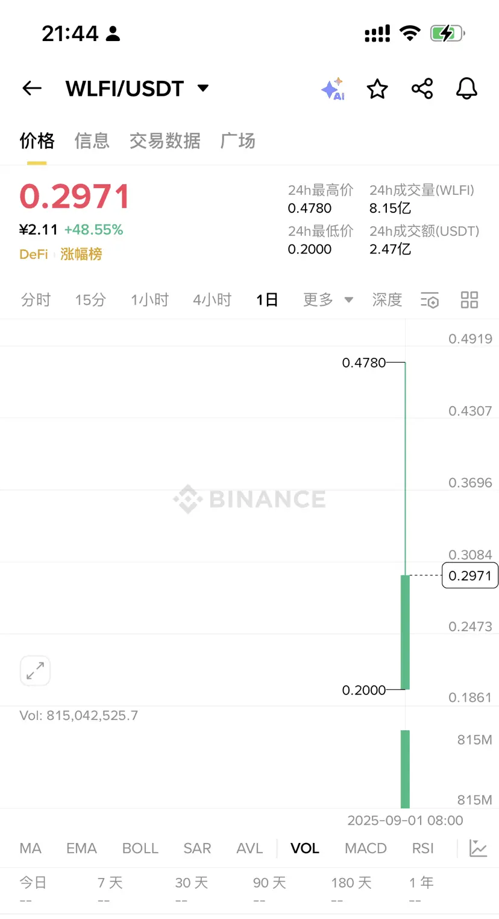
Task: Open indicator chart icon next to RSI
Action: tap(479, 848)
